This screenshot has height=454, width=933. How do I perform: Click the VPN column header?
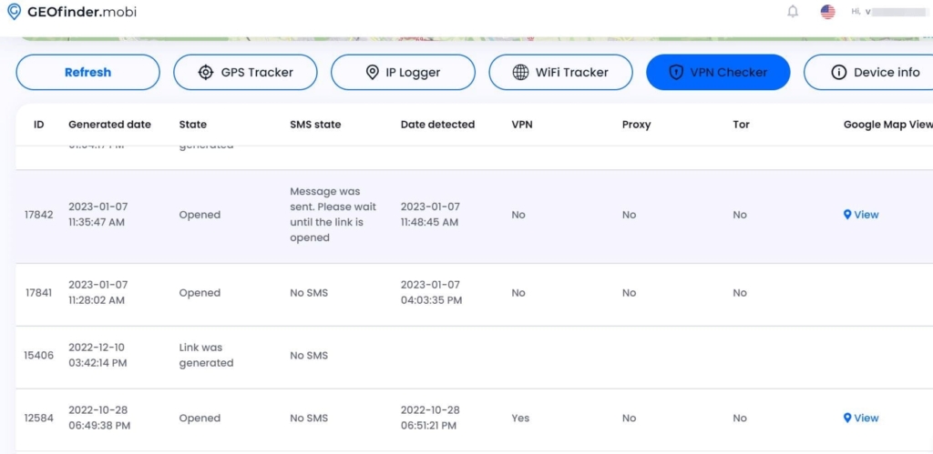(522, 125)
